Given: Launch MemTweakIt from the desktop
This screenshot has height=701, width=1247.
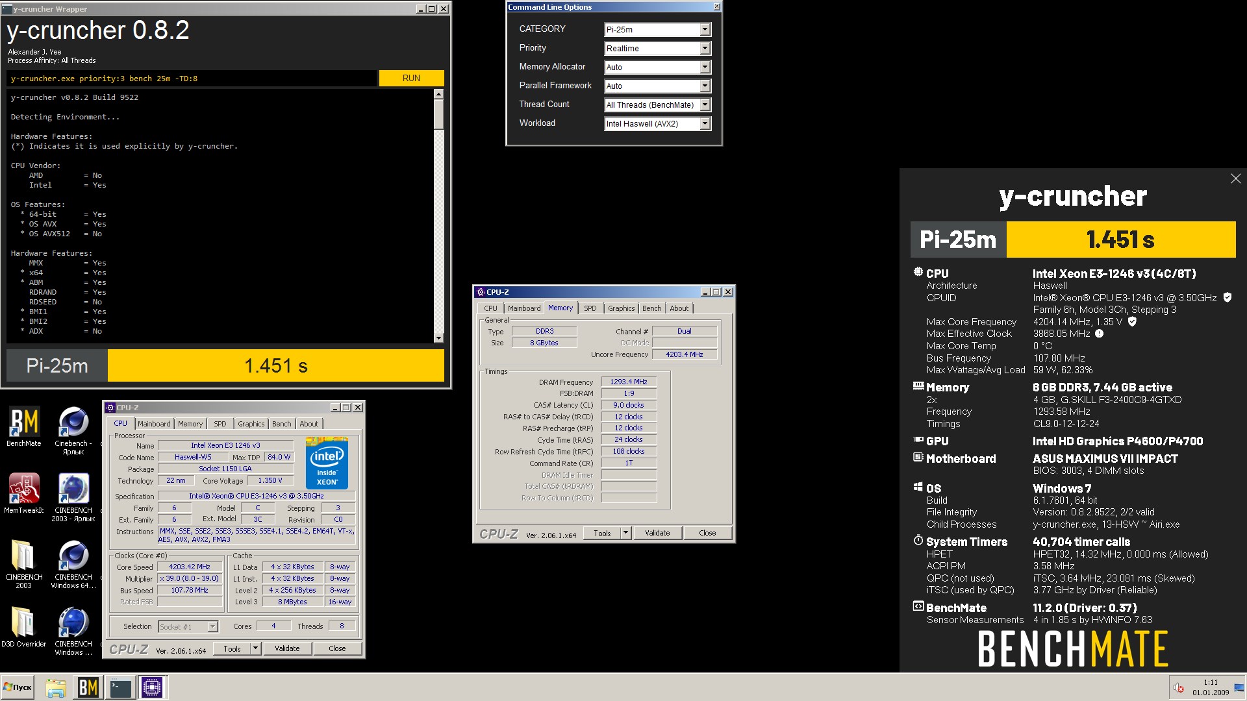Looking at the screenshot, I should point(24,493).
